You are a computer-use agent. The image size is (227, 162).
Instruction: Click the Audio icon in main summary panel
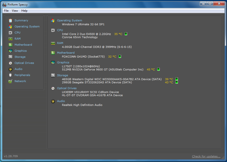(53, 101)
